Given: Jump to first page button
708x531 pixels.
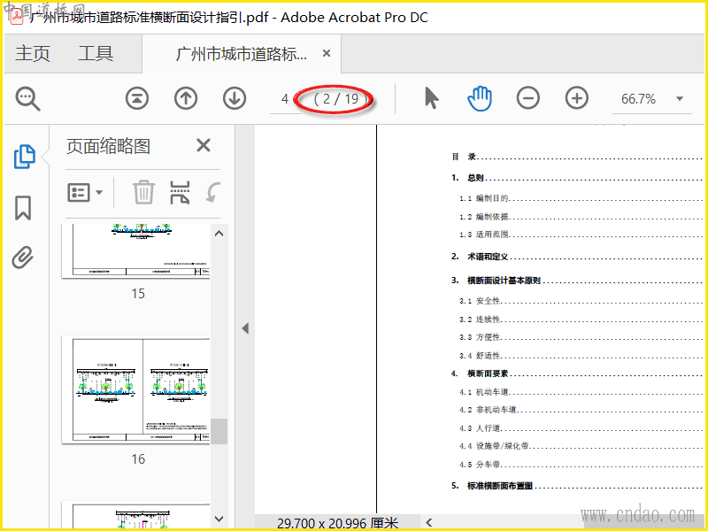Looking at the screenshot, I should click(x=137, y=98).
